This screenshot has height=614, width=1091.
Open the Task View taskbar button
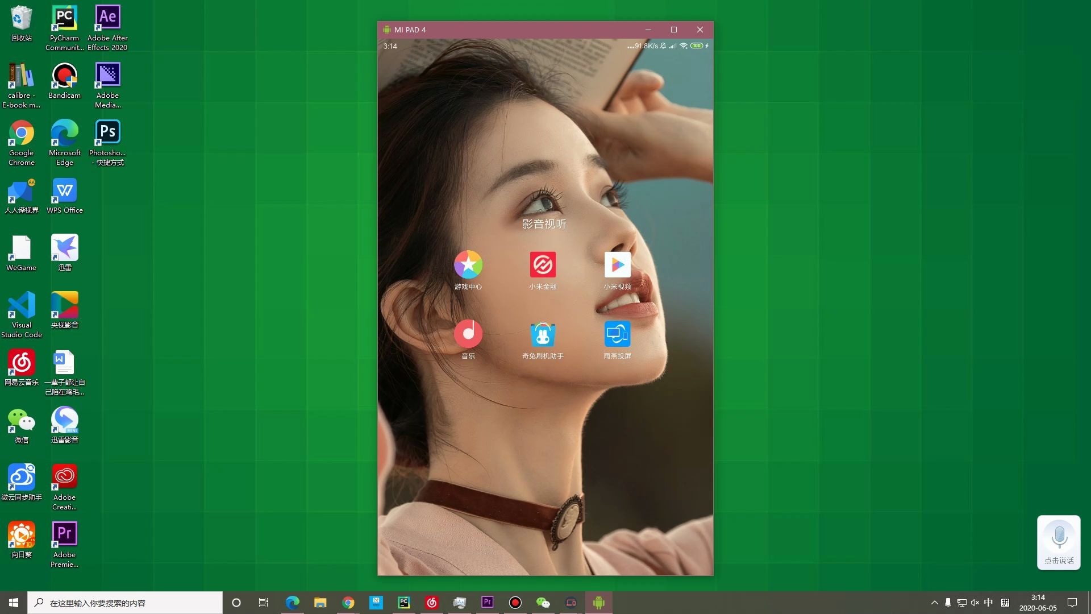click(263, 603)
